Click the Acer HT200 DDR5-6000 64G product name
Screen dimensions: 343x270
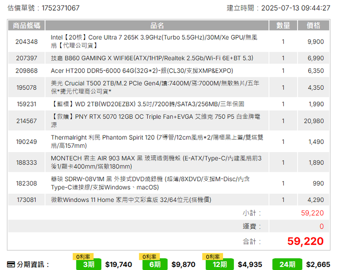(142, 71)
